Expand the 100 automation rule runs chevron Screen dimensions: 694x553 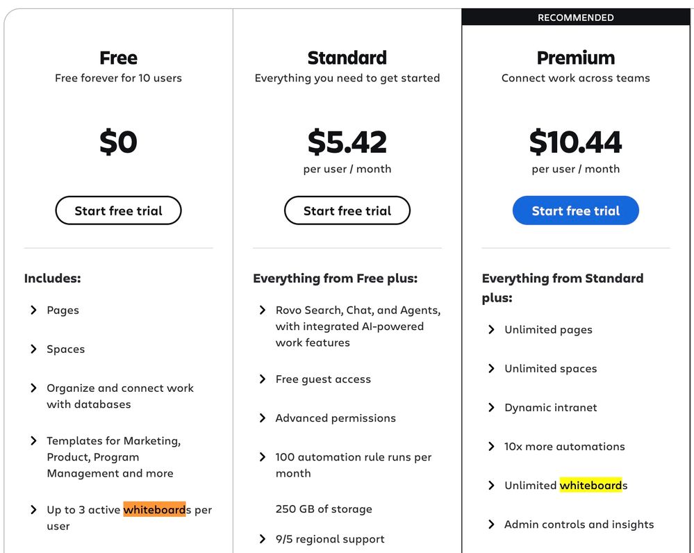(263, 457)
